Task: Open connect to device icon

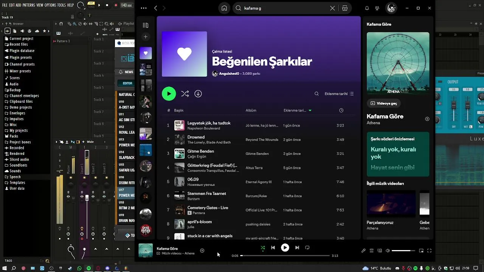Action: (380, 250)
